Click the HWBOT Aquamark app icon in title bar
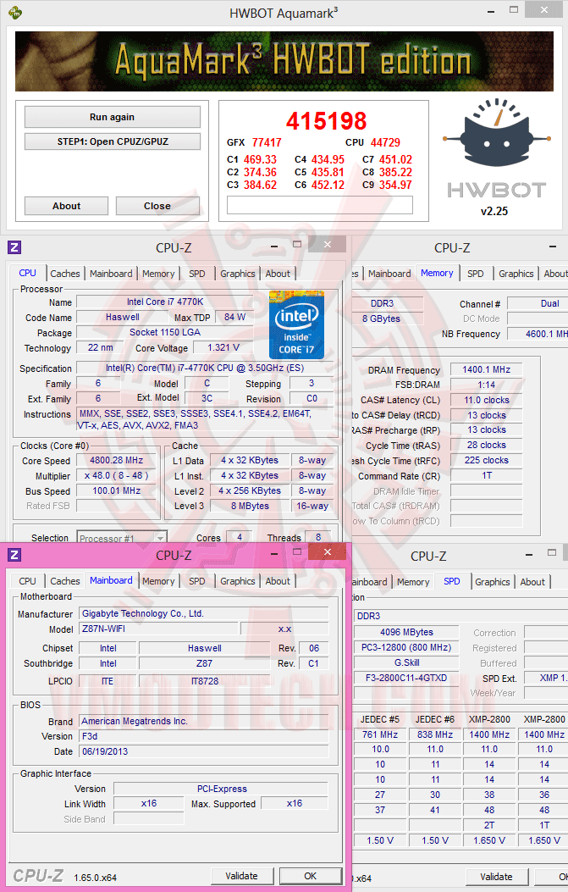568x892 pixels. (x=15, y=12)
